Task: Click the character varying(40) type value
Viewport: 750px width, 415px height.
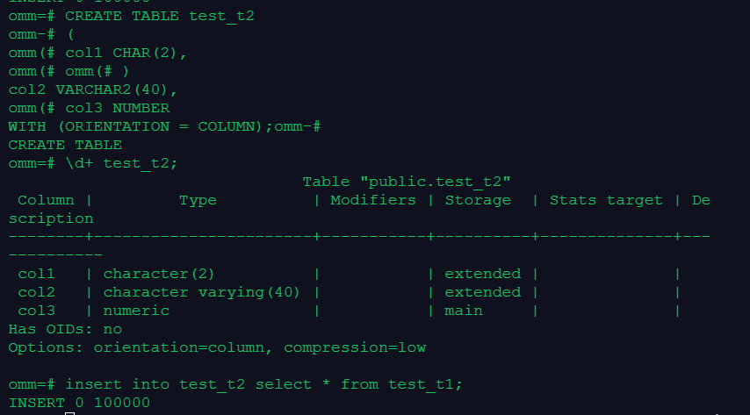Action: coord(201,292)
